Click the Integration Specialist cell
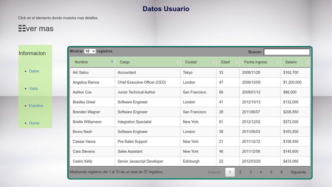The image size is (332, 187). point(148,122)
